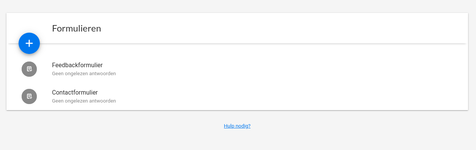Click the gray form icon beside Contactformulier

pos(29,96)
